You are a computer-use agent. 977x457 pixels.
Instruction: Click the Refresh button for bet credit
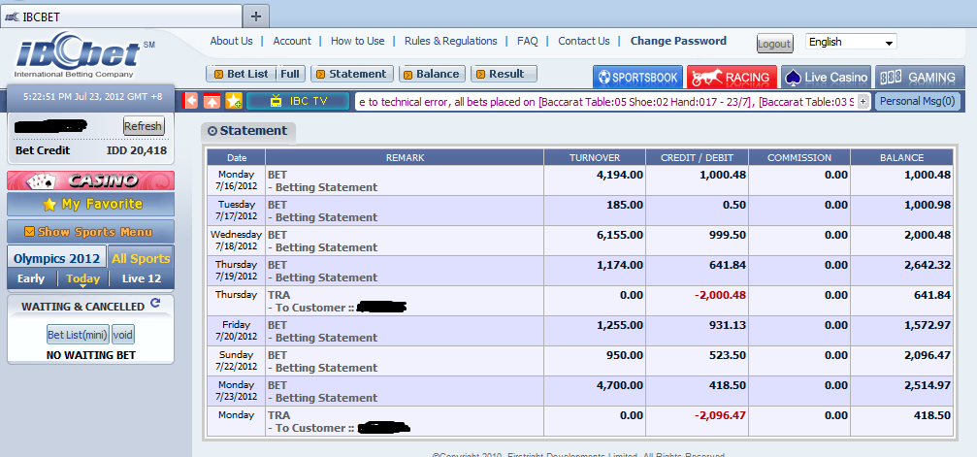(x=144, y=126)
